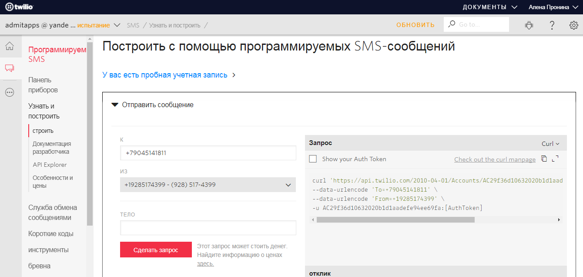Click the magnifier in the search box
This screenshot has width=583, height=277.
click(x=452, y=24)
